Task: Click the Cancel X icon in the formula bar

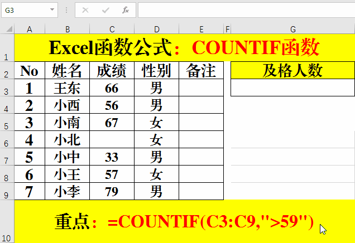Action: pos(85,10)
